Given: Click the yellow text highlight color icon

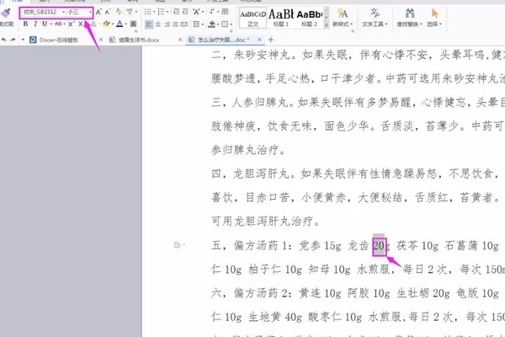Looking at the screenshot, I should click(x=106, y=24).
